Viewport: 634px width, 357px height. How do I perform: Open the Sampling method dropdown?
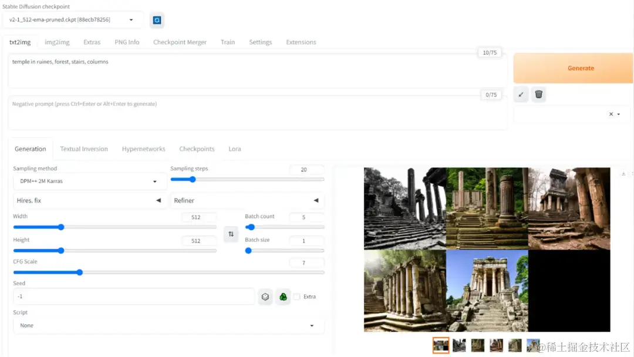[x=89, y=181]
